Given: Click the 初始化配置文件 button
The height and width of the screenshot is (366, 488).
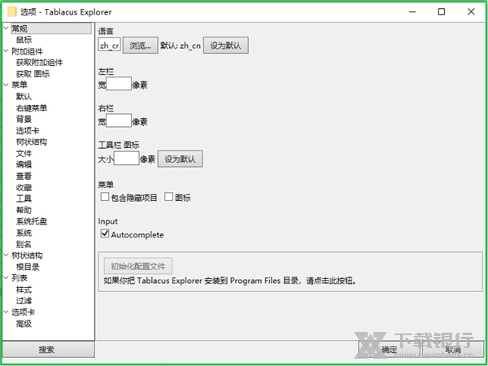Looking at the screenshot, I should point(138,266).
